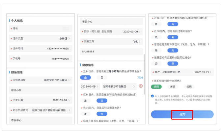Select 是 for visiting other cities outside 本市
This screenshot has width=222, height=133.
(x=85, y=78)
